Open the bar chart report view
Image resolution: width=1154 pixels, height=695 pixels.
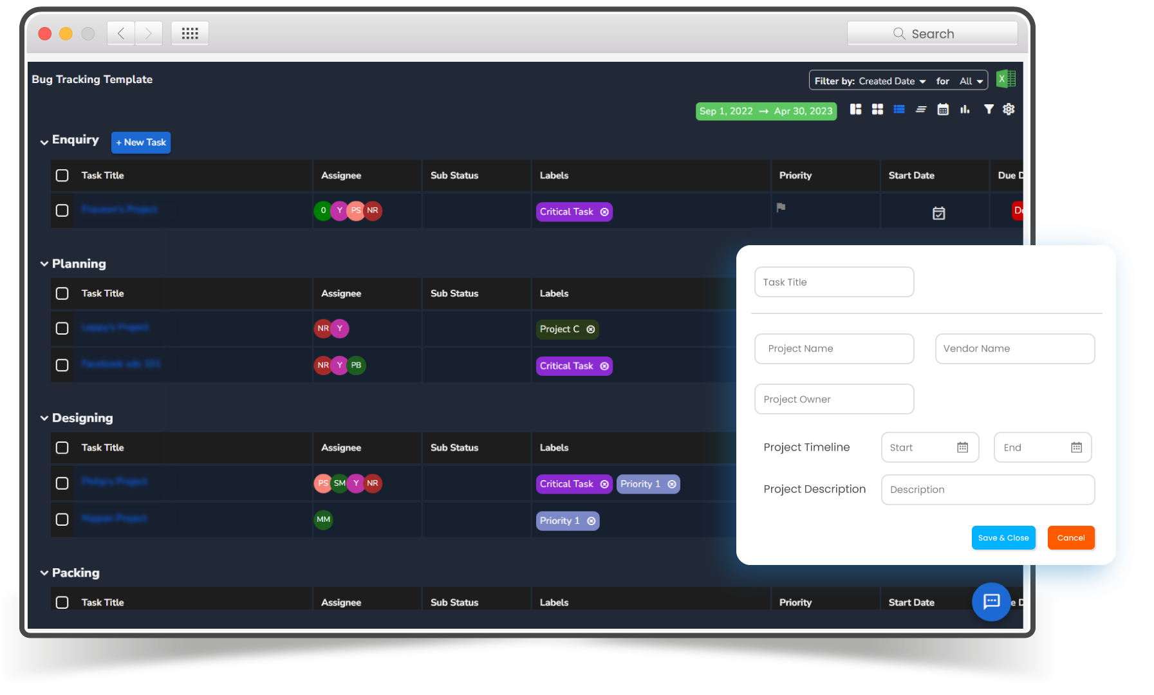tap(965, 109)
